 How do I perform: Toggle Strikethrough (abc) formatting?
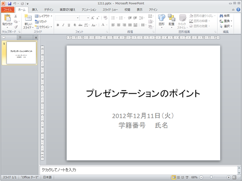click(80, 25)
